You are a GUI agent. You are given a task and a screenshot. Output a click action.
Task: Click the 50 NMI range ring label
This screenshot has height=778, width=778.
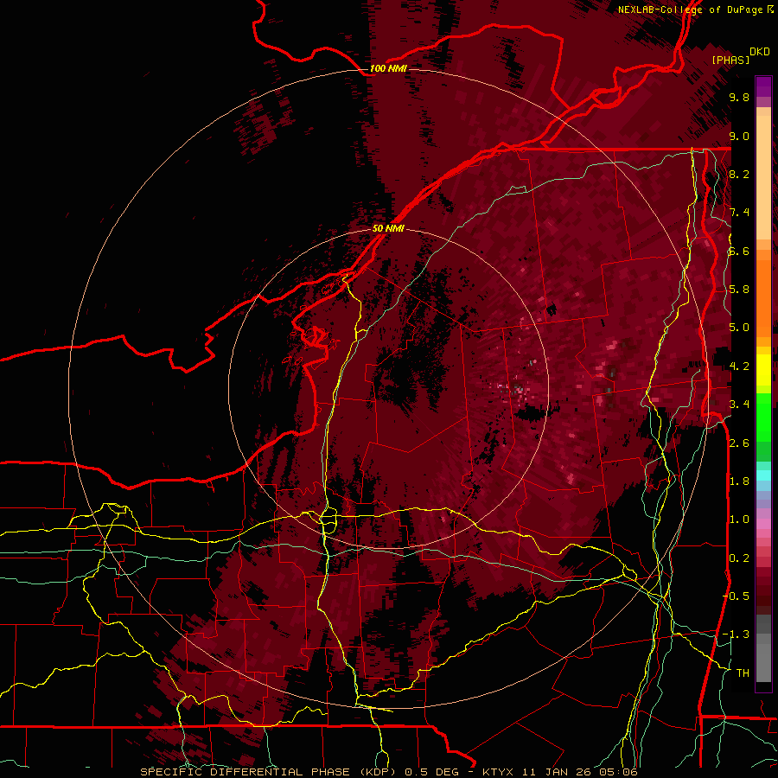coord(388,229)
